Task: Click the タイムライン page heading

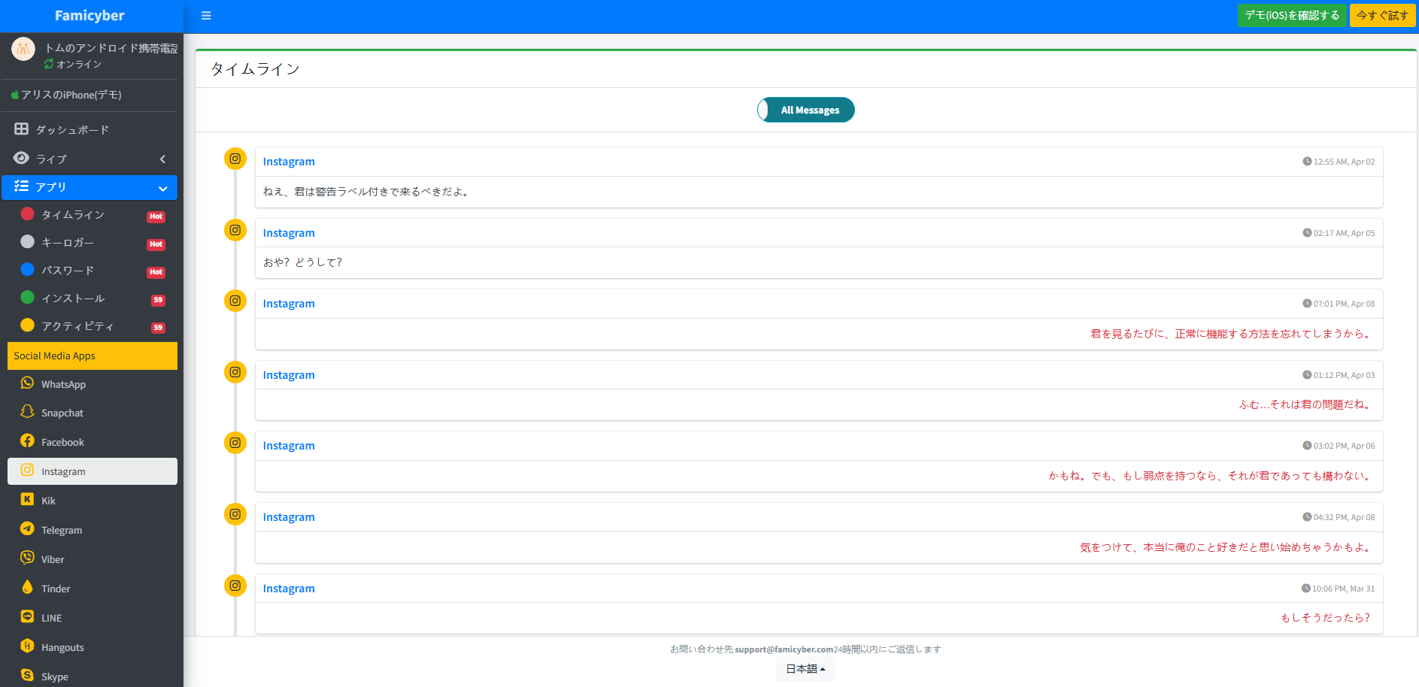Action: pos(255,69)
